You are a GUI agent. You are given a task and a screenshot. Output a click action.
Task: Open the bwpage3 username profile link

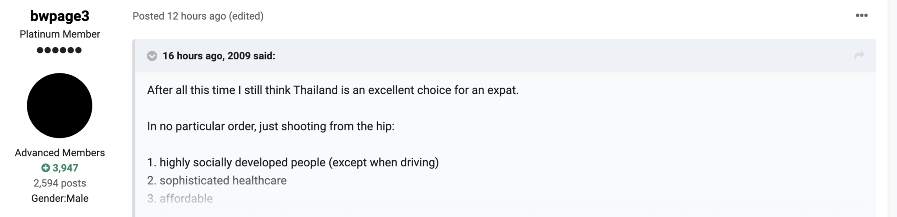[x=60, y=16]
